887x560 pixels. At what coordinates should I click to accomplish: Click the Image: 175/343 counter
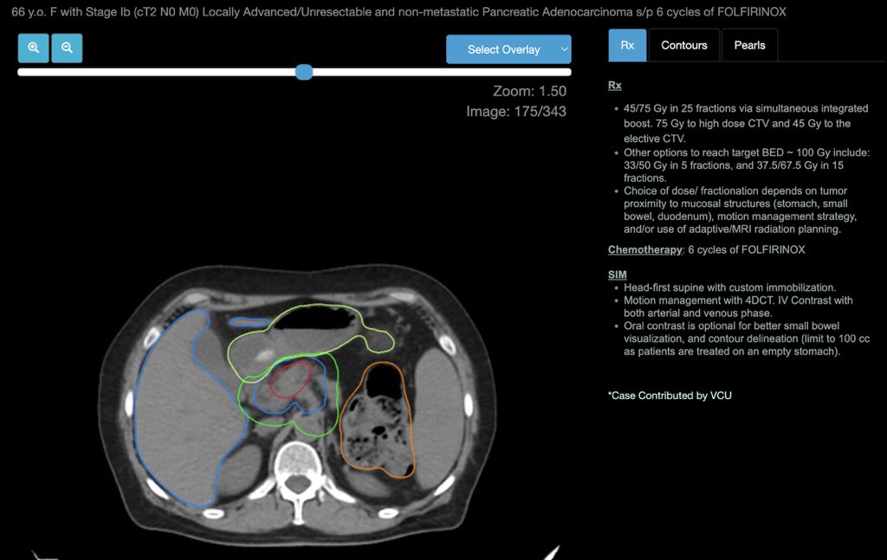516,112
